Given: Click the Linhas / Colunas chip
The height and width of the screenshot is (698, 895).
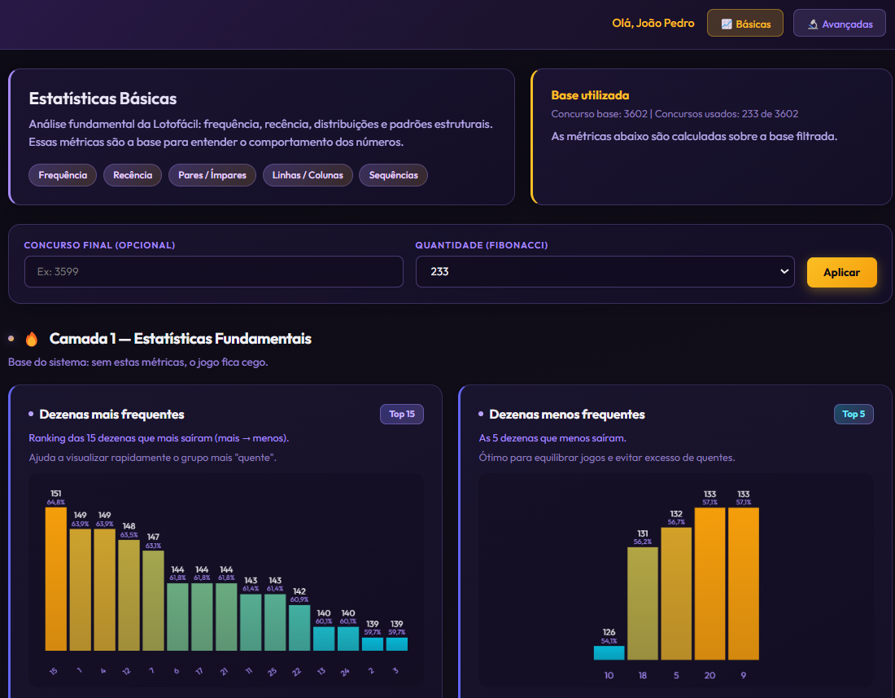Looking at the screenshot, I should click(x=308, y=175).
